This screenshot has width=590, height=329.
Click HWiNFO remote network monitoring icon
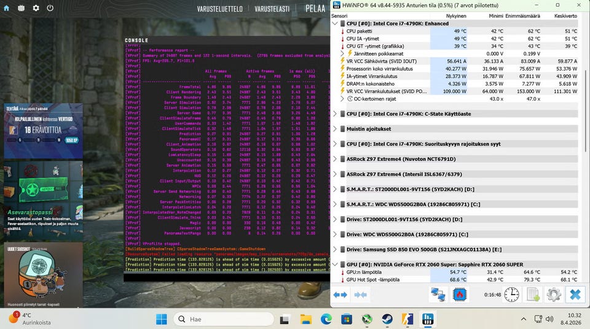coord(438,295)
